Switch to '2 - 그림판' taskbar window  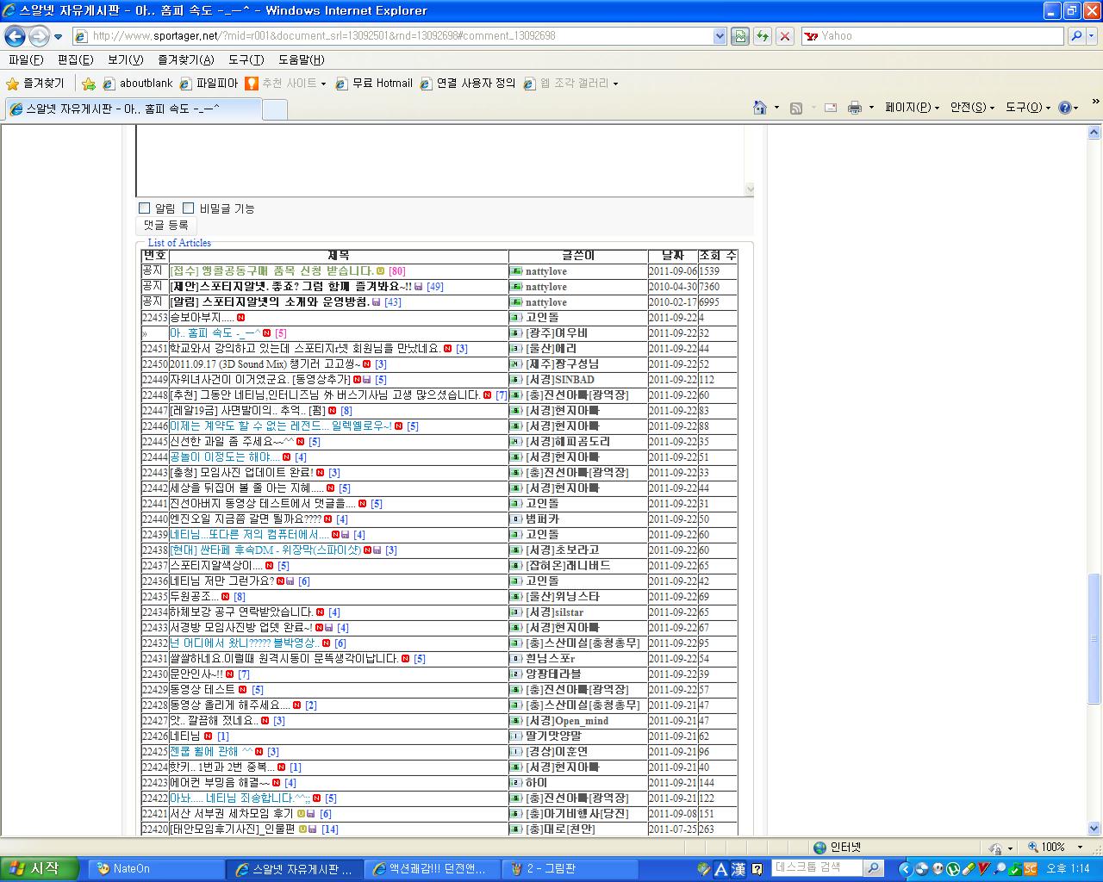pyautogui.click(x=571, y=869)
